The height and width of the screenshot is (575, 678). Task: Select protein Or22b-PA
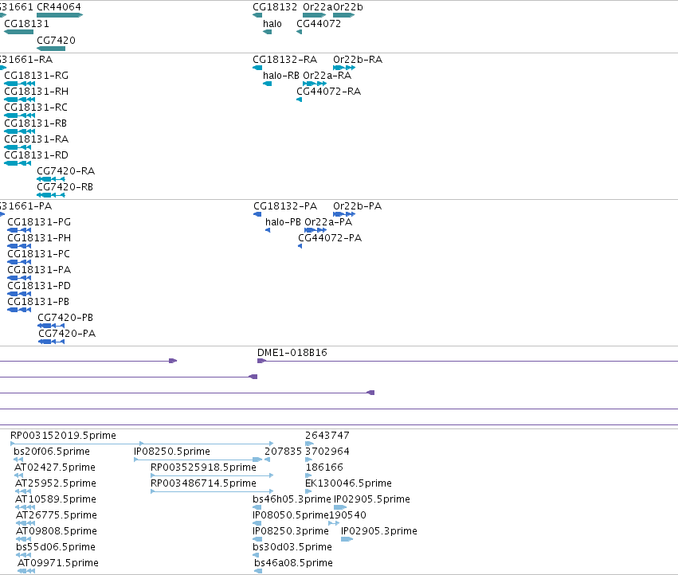click(x=357, y=205)
